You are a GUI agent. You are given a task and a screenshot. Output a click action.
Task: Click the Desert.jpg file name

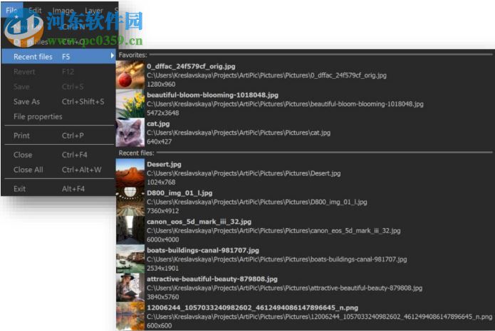164,164
